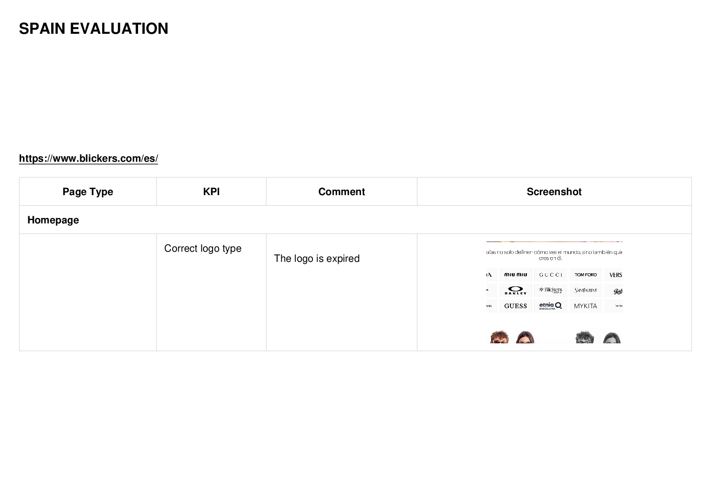Screen dimensions: 711x503
Task: Select the Tom Ford logo tile
Action: [x=586, y=275]
